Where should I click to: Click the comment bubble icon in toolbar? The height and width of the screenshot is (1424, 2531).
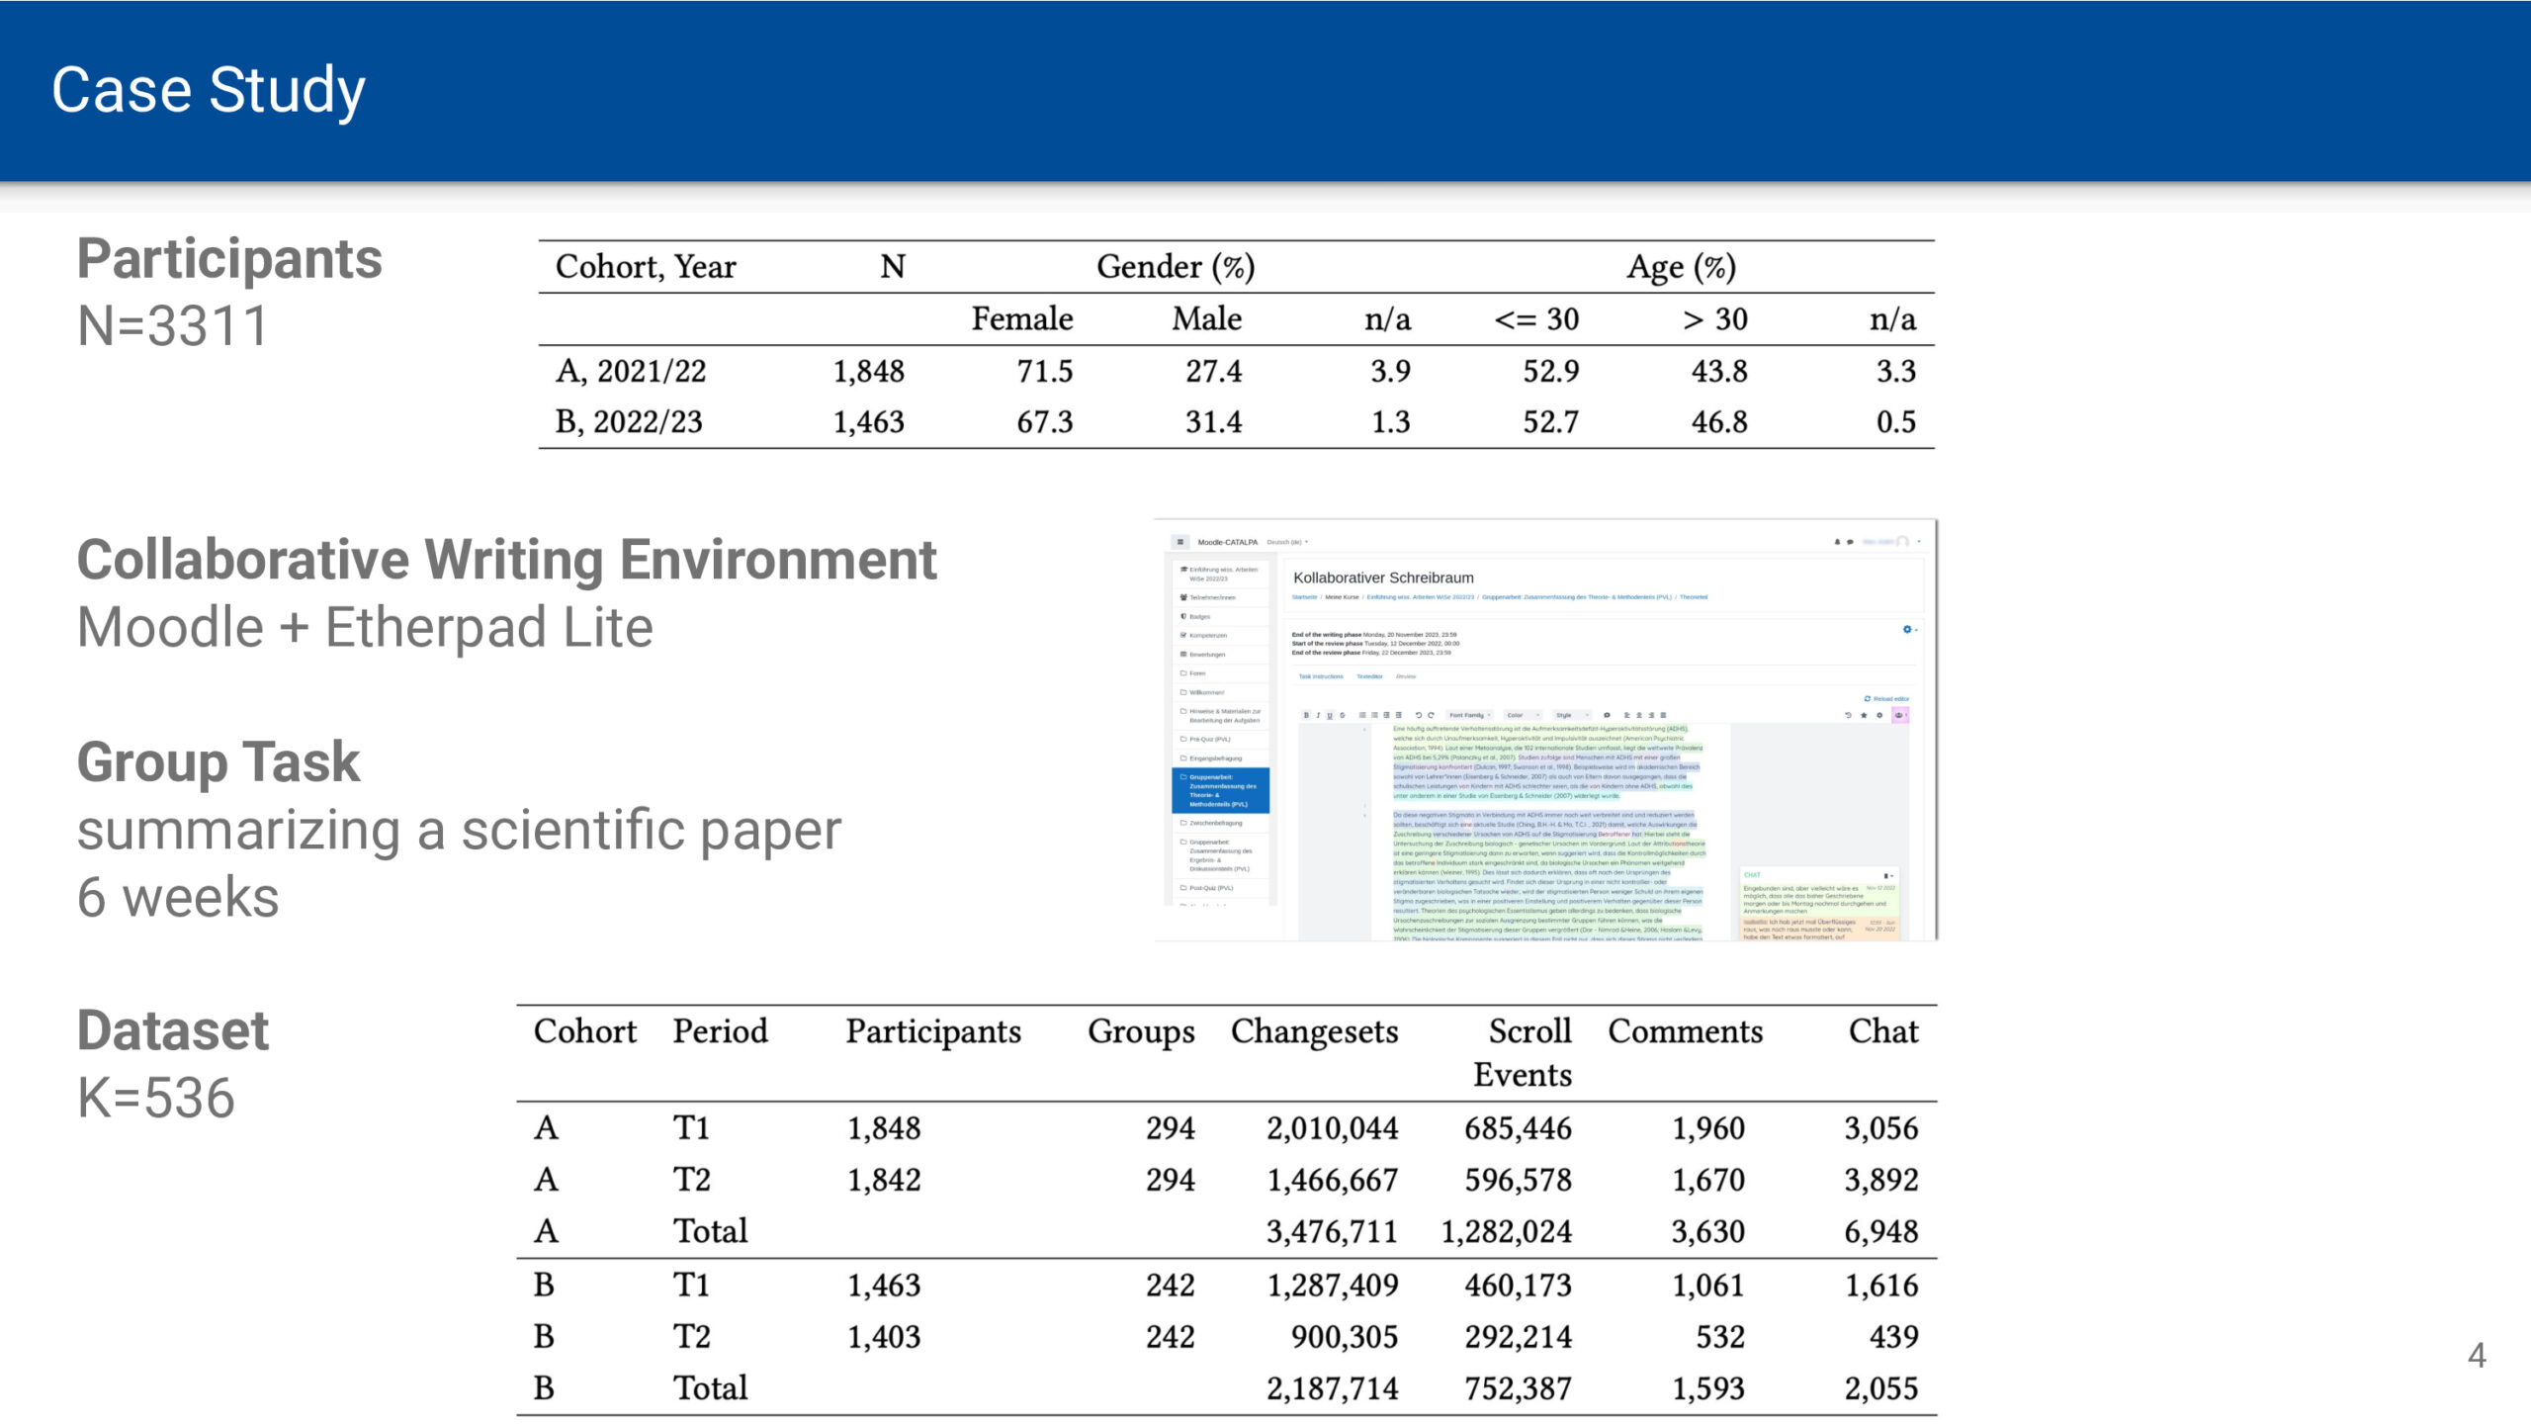click(1607, 715)
